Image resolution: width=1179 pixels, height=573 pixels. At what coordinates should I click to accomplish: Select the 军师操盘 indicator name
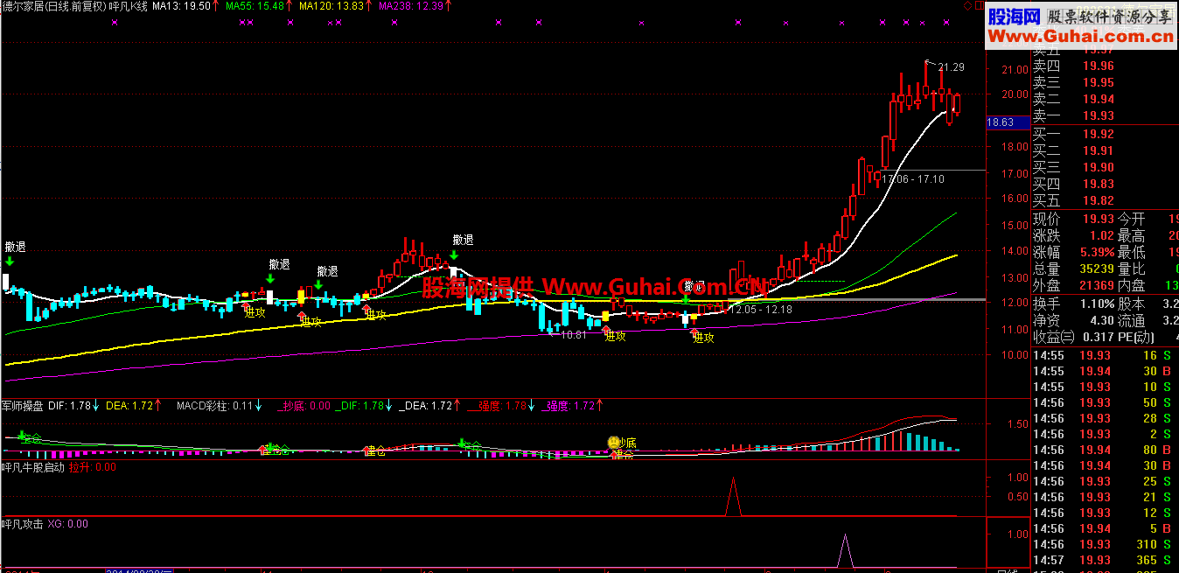pyautogui.click(x=23, y=406)
